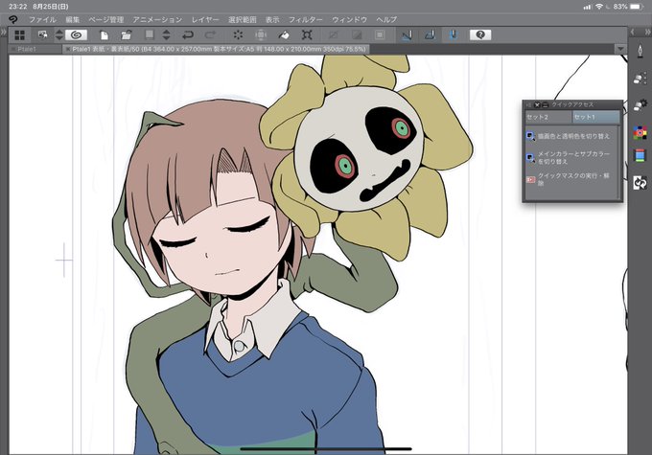
Task: Open the layer panel icon in right dock
Action: [640, 155]
